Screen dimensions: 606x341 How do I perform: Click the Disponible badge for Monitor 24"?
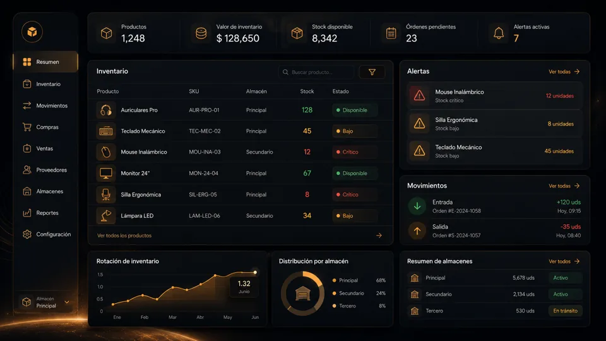[355, 173]
